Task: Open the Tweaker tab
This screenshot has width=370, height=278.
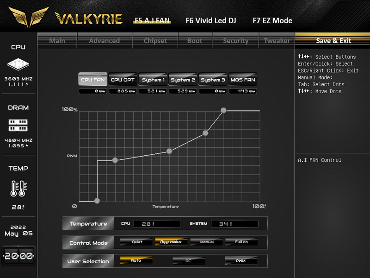Action: [x=277, y=41]
